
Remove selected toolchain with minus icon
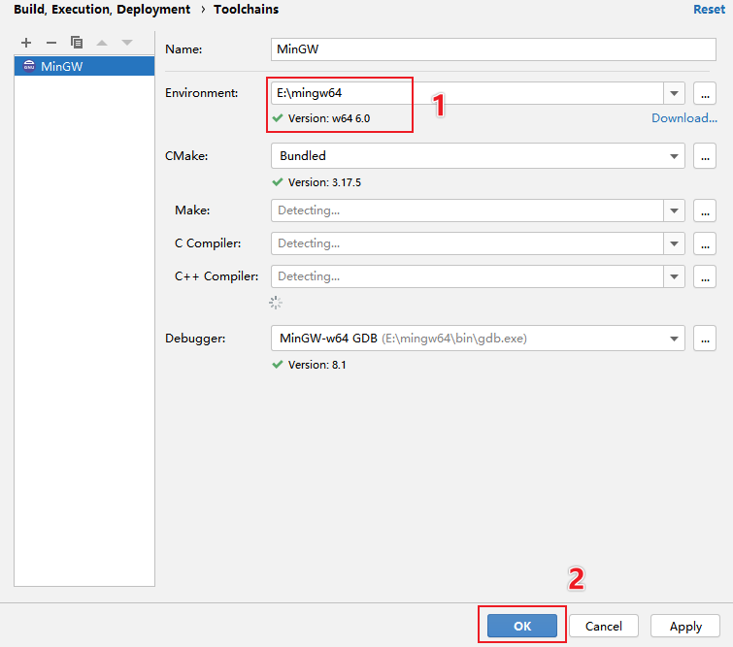click(x=51, y=43)
